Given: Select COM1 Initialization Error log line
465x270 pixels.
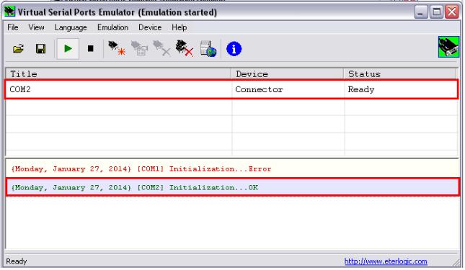Looking at the screenshot, I should pos(232,169).
